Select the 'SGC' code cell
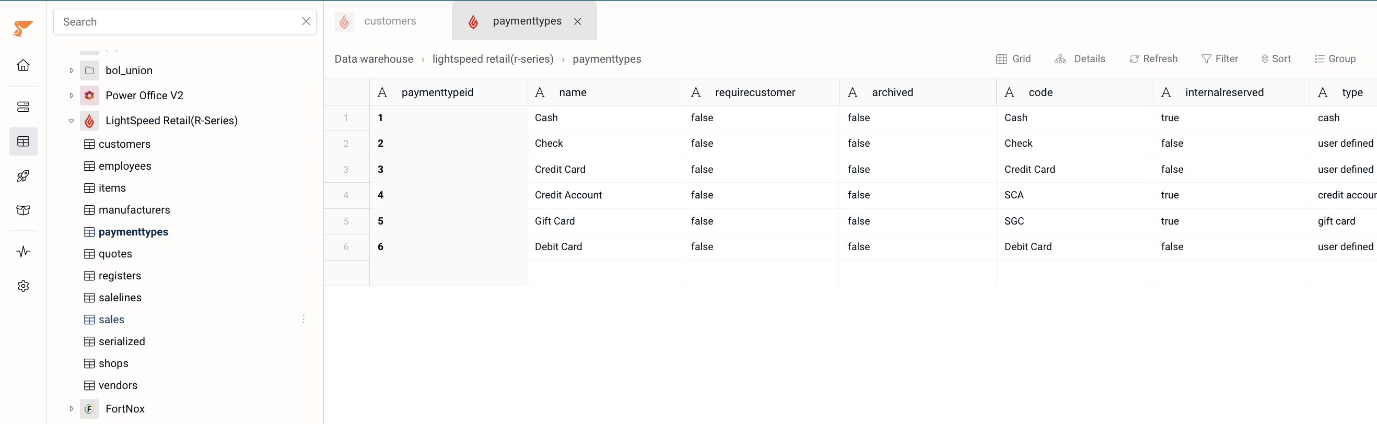Screen dimensions: 1377x424 click(1075, 221)
